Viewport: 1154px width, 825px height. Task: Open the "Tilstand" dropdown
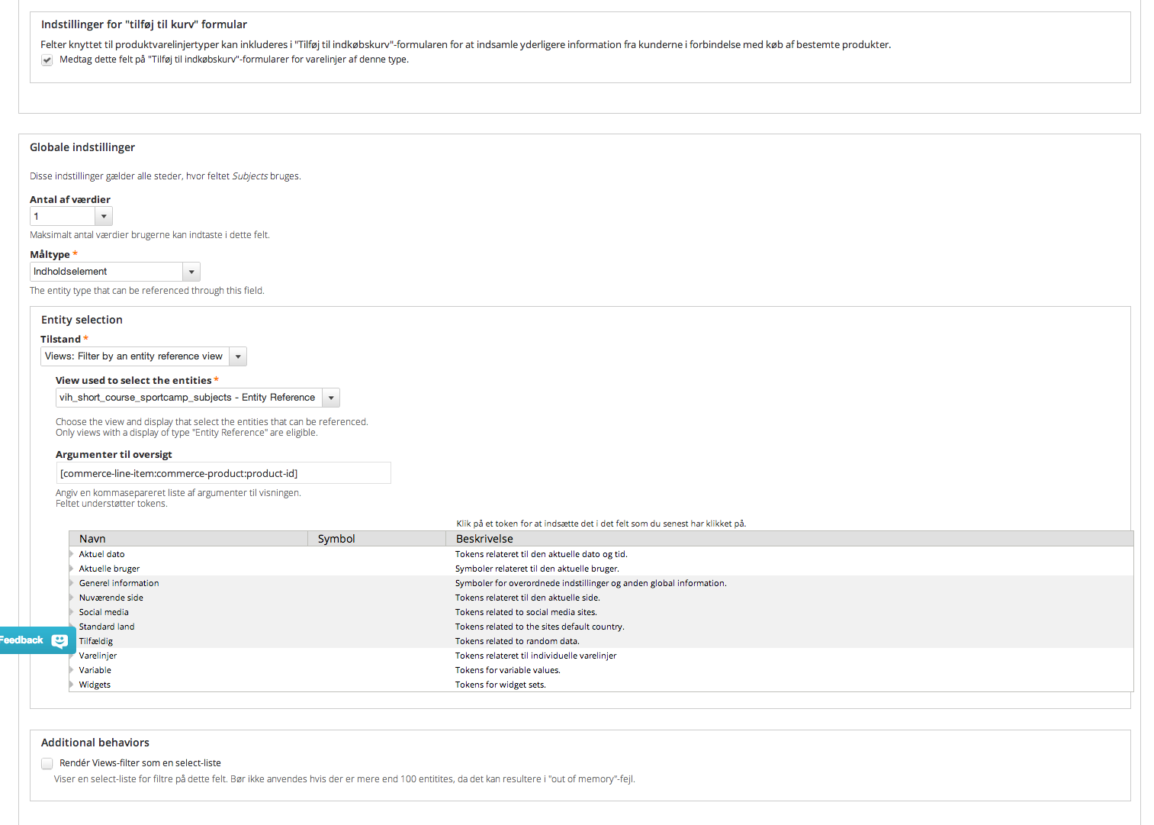(x=238, y=356)
